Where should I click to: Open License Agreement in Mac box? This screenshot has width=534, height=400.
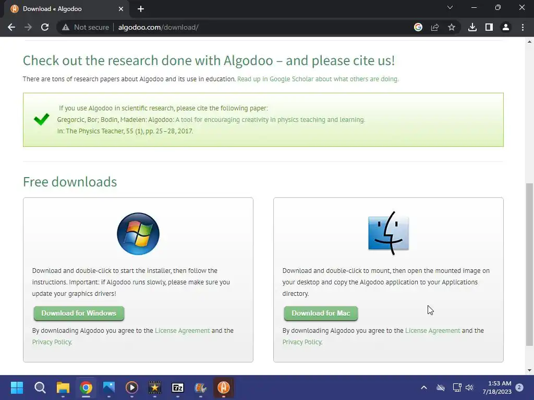[432, 331]
